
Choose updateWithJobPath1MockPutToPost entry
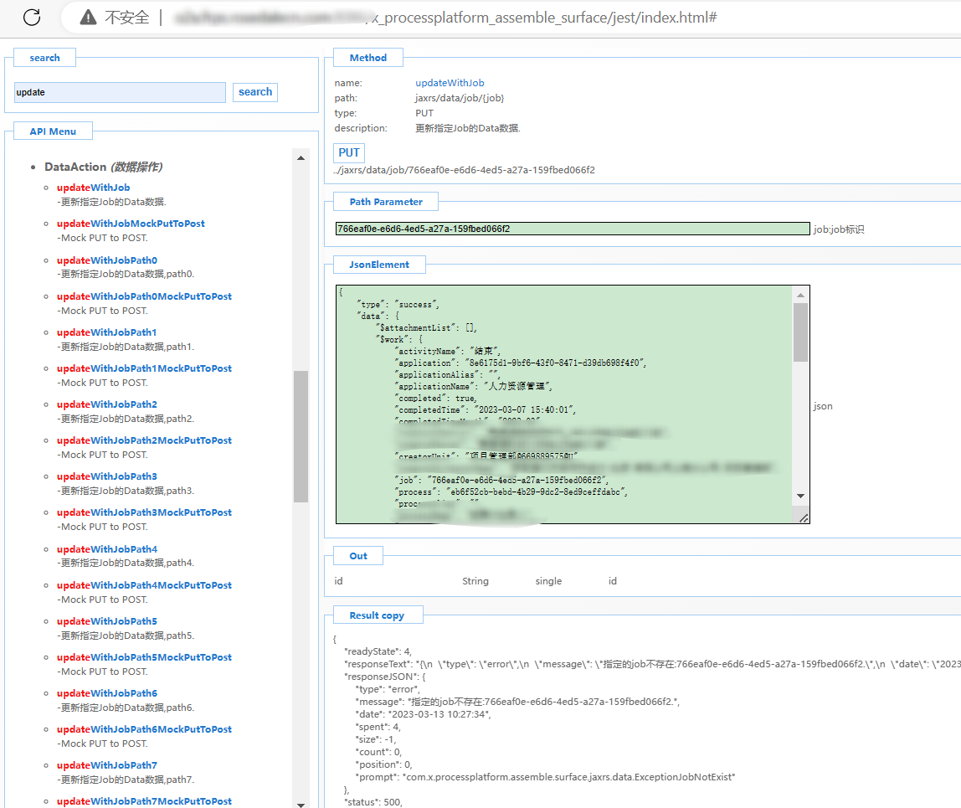pos(144,368)
